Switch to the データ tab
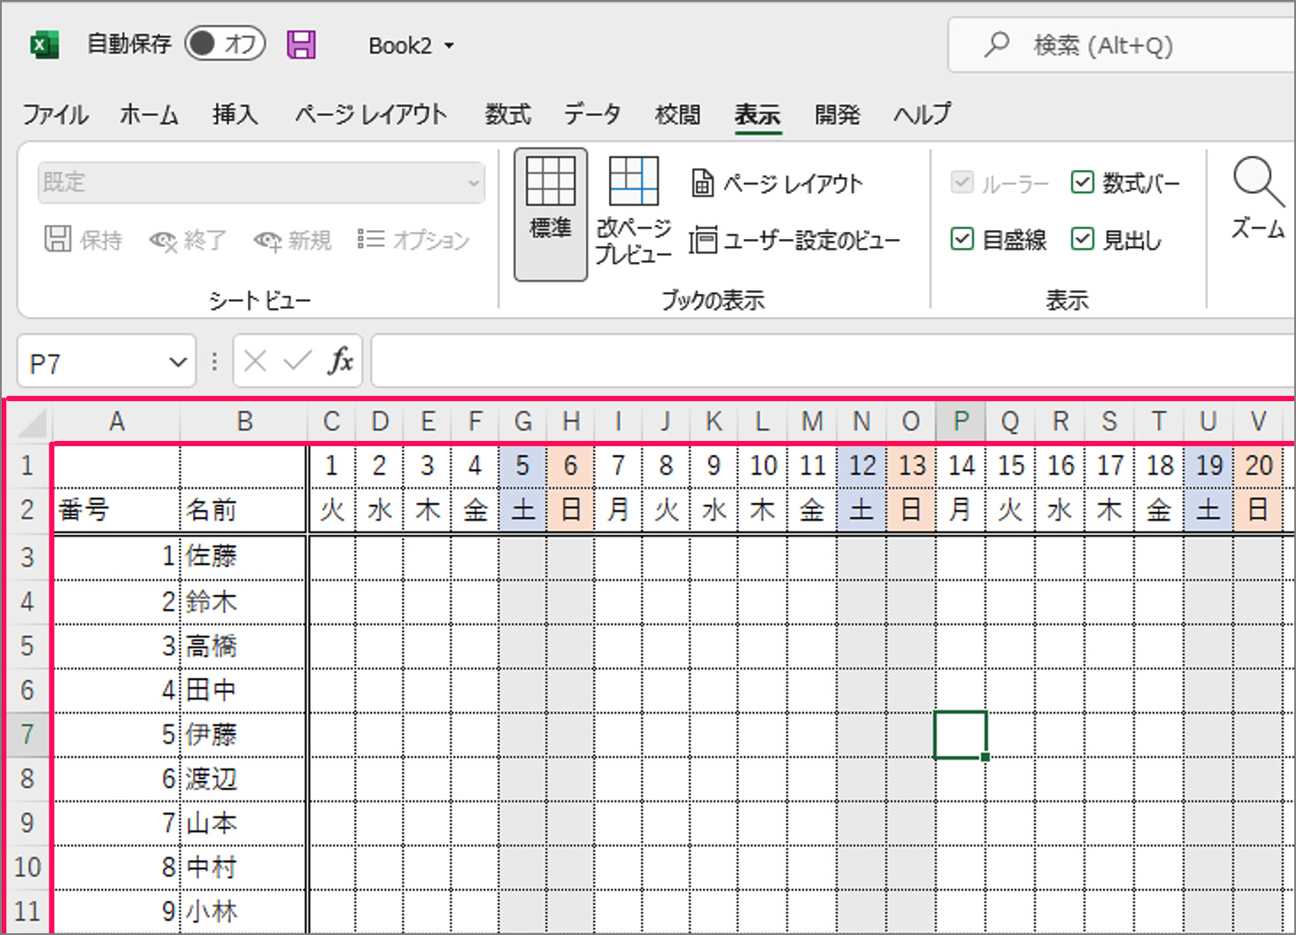The height and width of the screenshot is (935, 1296). tap(592, 114)
